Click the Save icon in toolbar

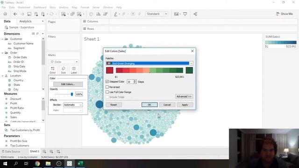click(x=29, y=14)
